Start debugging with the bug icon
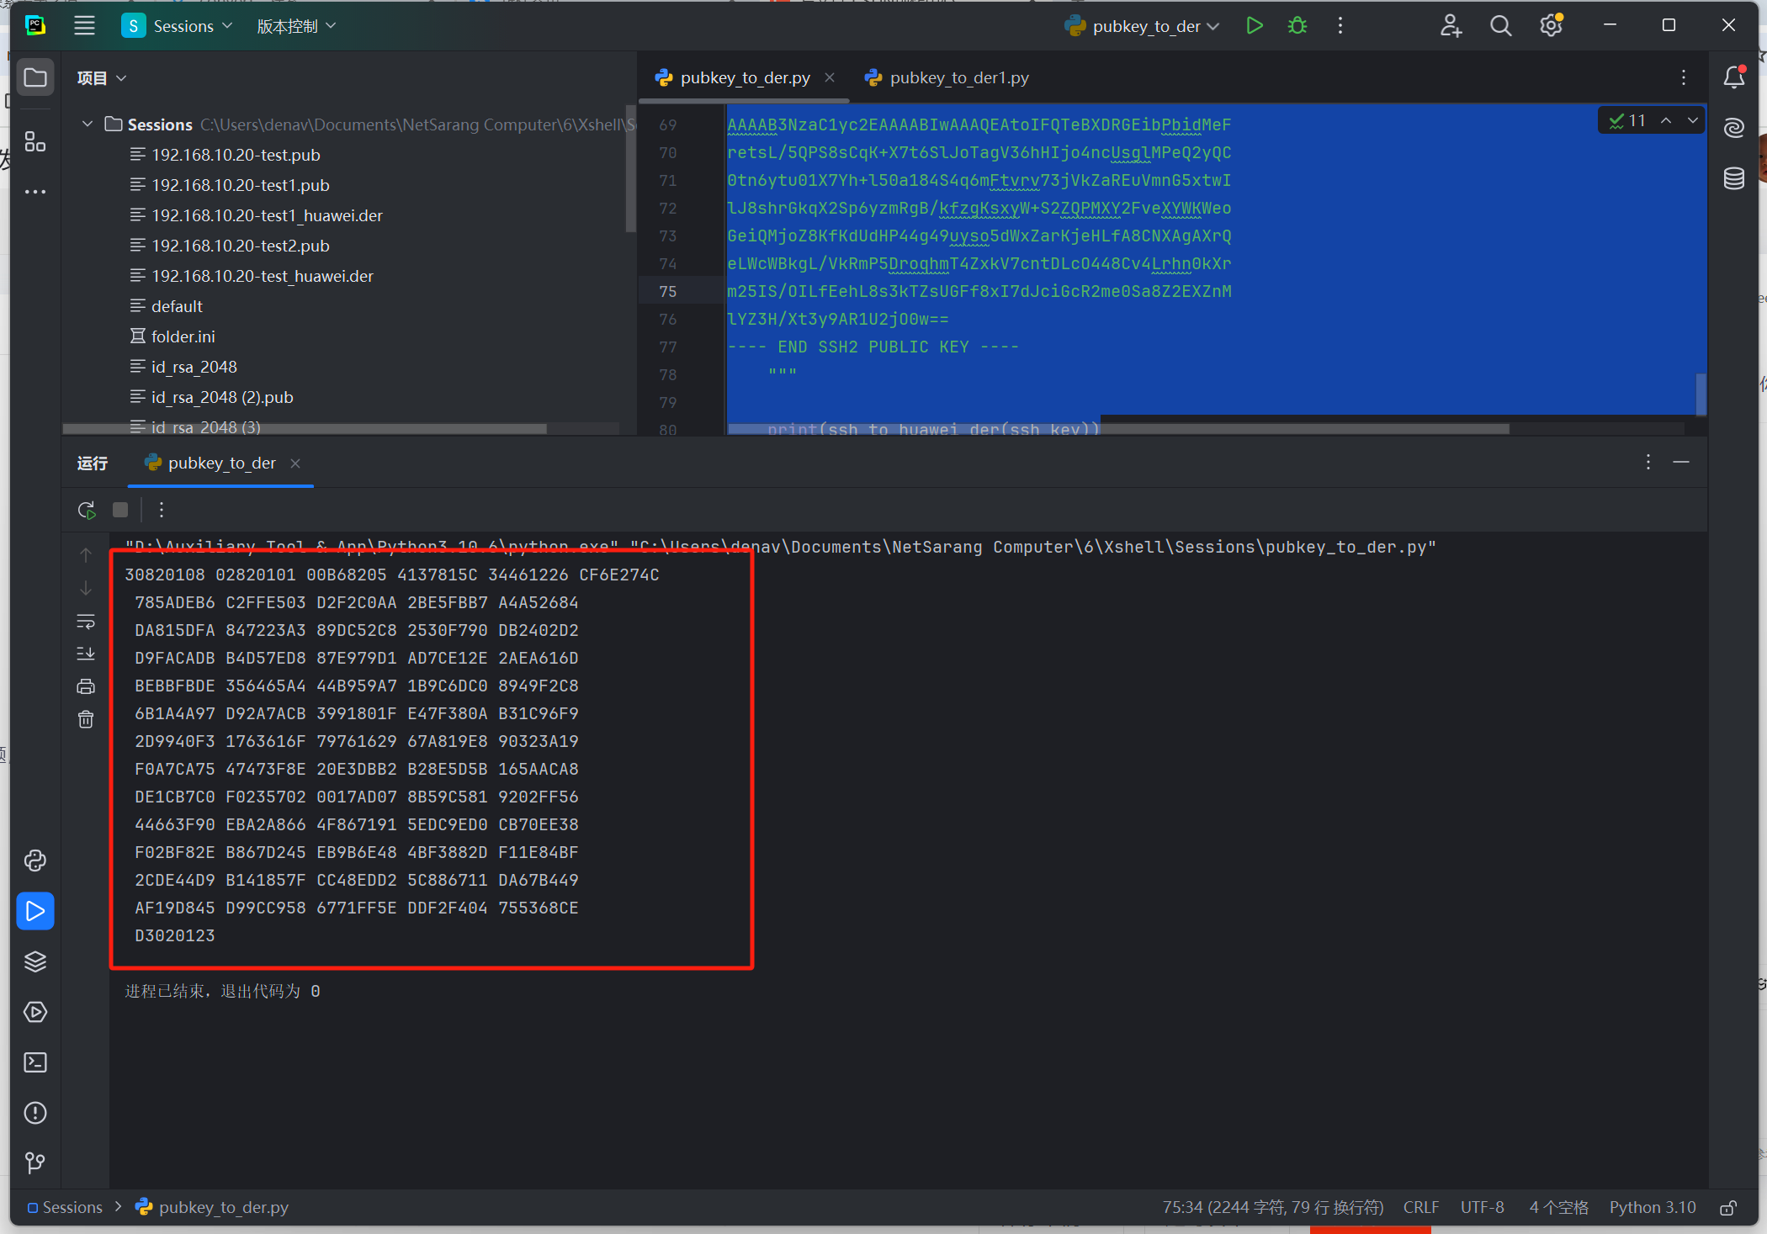 point(1296,25)
